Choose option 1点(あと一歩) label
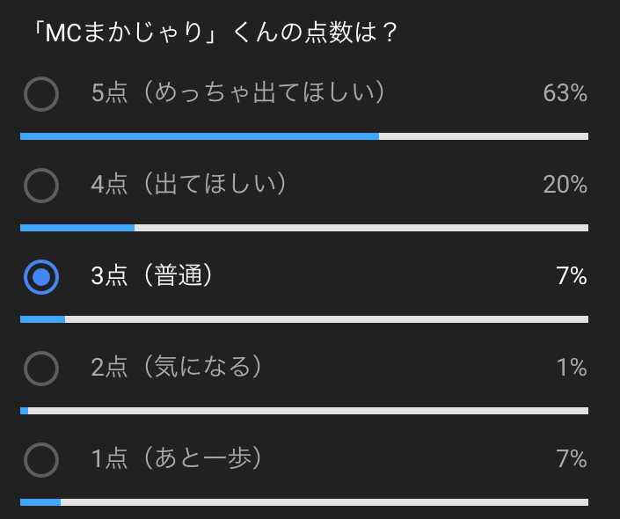620x519 pixels. [177, 458]
